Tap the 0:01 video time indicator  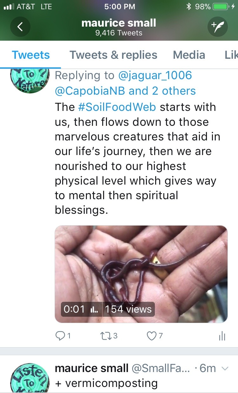pyautogui.click(x=74, y=309)
